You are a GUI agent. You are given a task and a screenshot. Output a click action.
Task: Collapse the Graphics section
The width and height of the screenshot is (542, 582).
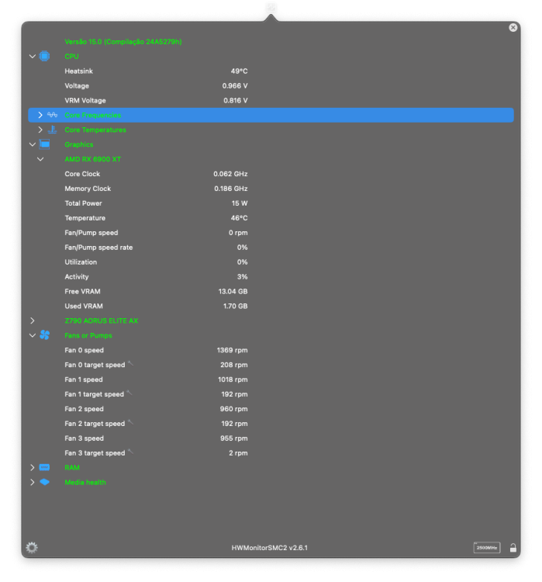point(33,144)
